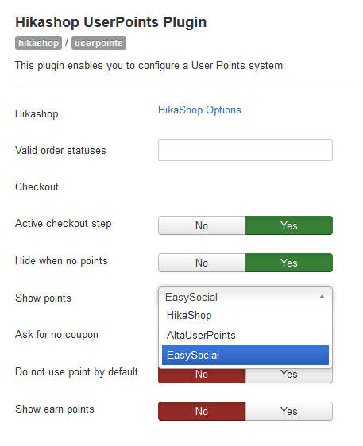Click the Hikashop UserPoints Plugin heading
The height and width of the screenshot is (446, 363).
[110, 22]
